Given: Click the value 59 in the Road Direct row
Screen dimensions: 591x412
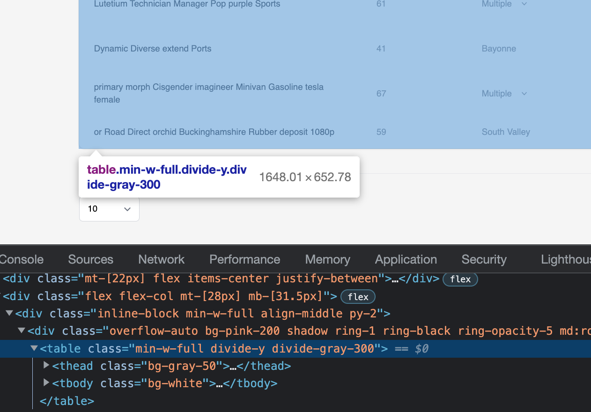Looking at the screenshot, I should tap(381, 132).
